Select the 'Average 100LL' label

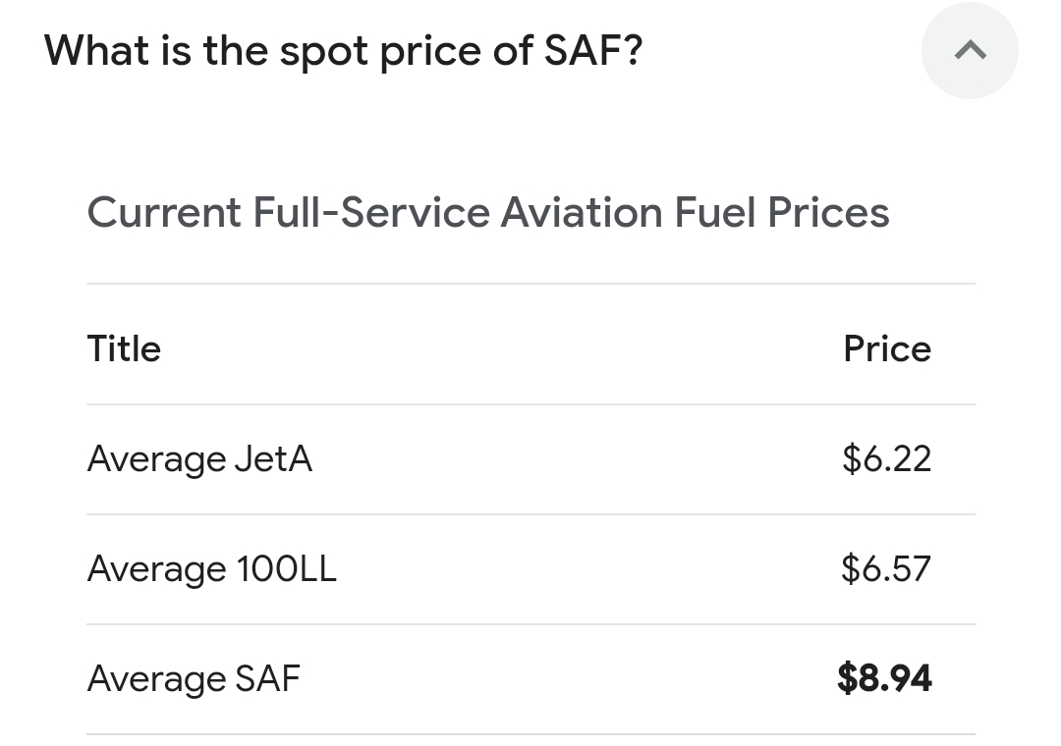point(211,568)
